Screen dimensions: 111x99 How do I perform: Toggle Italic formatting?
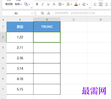[x=42, y=4]
